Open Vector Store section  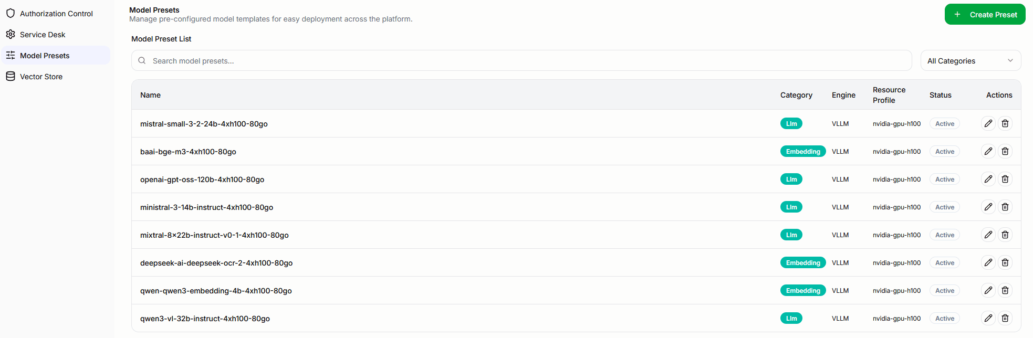(56, 77)
